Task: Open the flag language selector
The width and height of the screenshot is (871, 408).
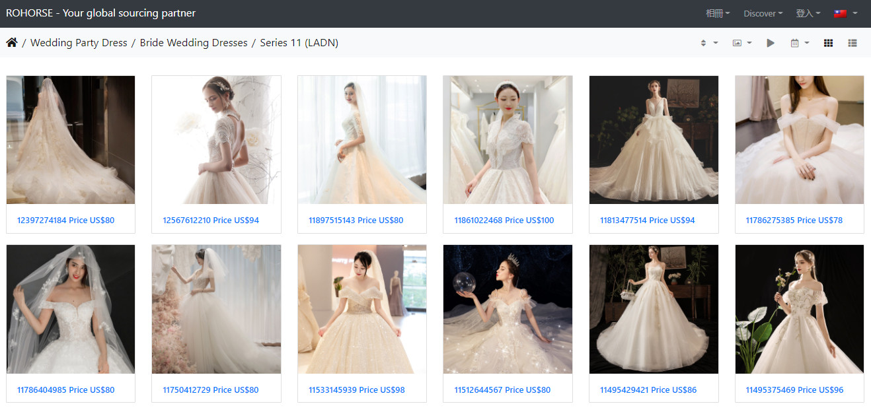Action: 845,13
